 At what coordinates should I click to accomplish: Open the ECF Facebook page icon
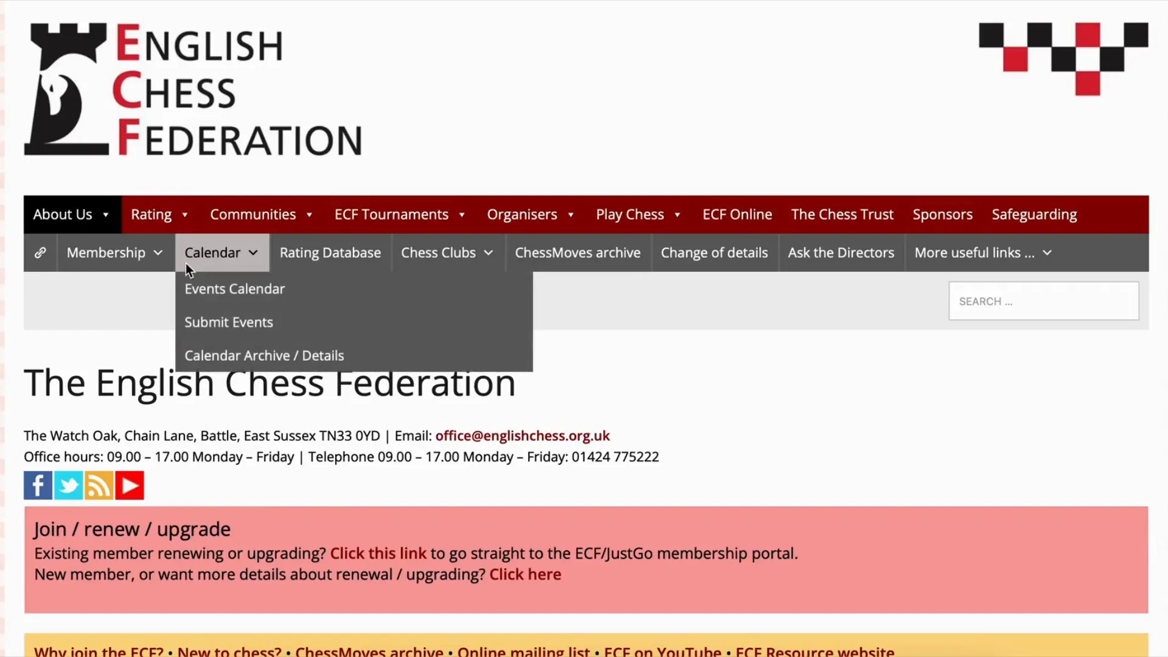click(38, 485)
